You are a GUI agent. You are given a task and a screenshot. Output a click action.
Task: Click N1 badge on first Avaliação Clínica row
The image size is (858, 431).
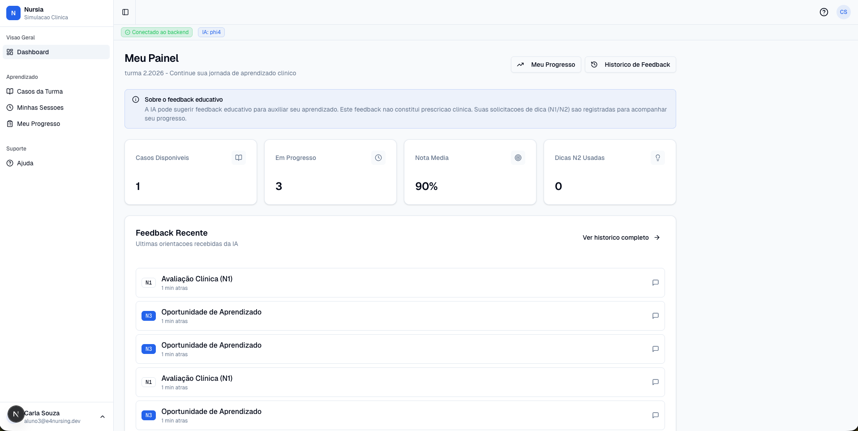(149, 283)
